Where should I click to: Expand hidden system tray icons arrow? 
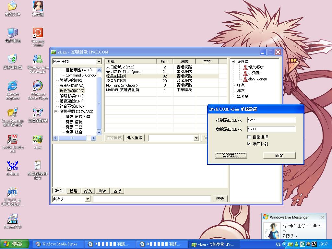(285, 244)
